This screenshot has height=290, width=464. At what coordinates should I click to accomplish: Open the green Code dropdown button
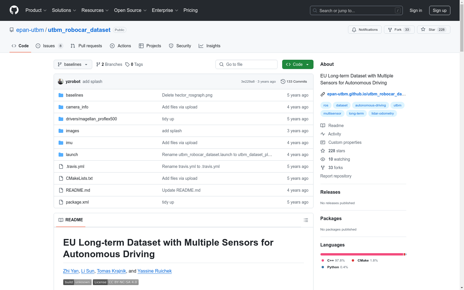pyautogui.click(x=298, y=64)
